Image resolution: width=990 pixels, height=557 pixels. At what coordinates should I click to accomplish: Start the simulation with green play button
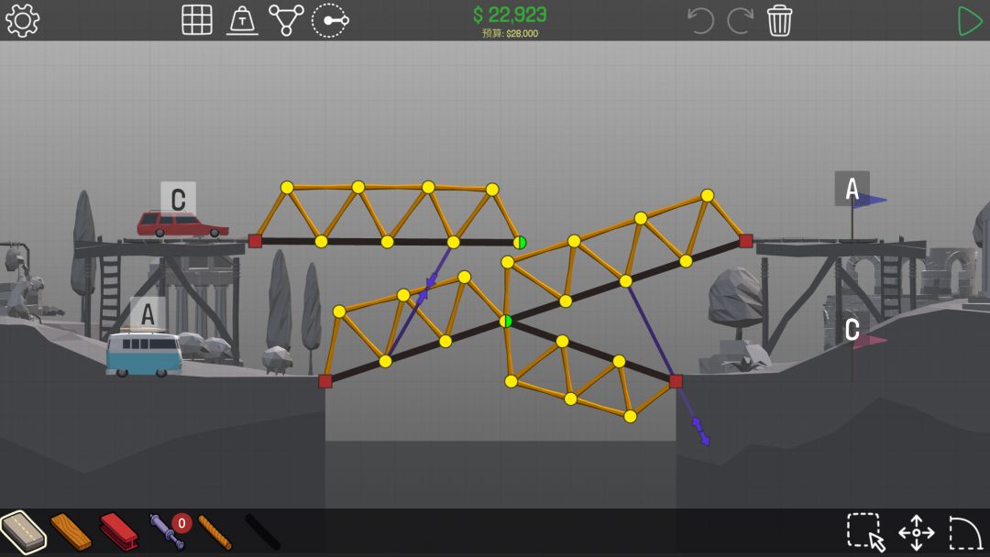click(x=969, y=21)
